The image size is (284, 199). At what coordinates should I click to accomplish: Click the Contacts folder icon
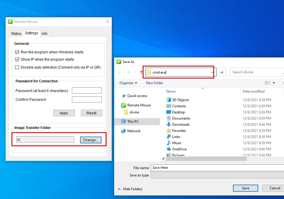[x=169, y=106]
